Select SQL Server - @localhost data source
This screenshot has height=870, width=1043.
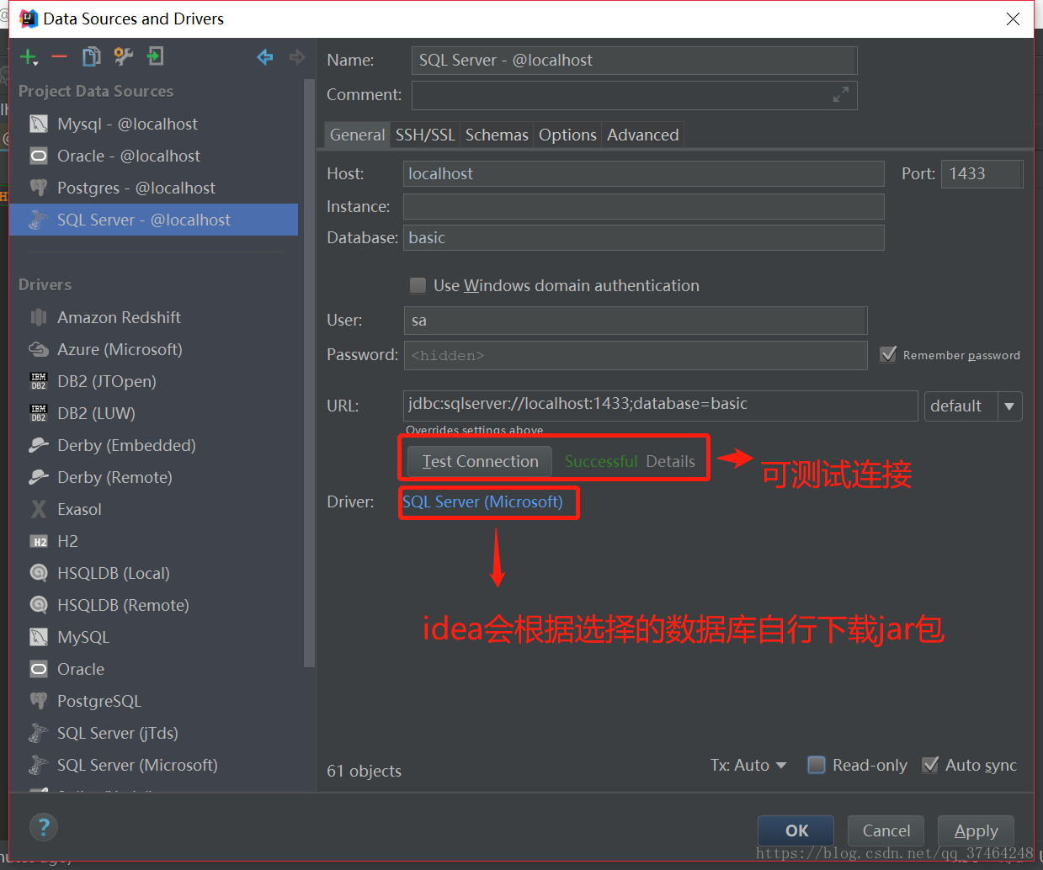pyautogui.click(x=153, y=220)
